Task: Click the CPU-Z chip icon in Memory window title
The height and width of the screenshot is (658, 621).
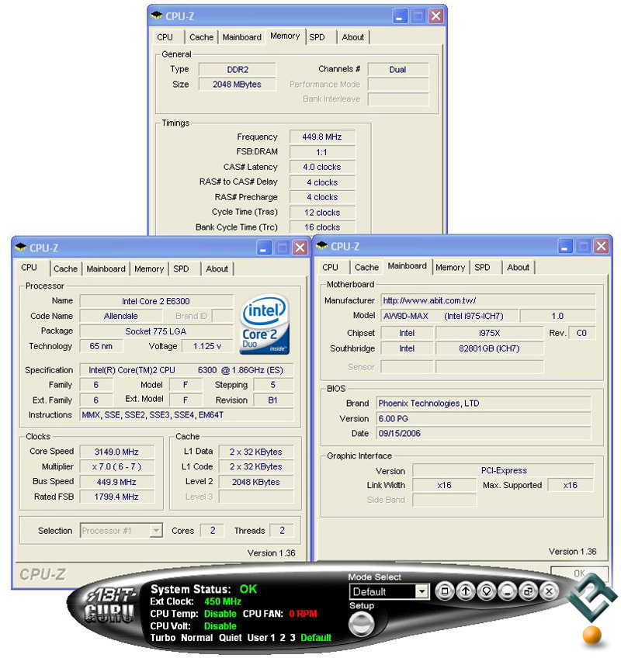Action: (156, 16)
